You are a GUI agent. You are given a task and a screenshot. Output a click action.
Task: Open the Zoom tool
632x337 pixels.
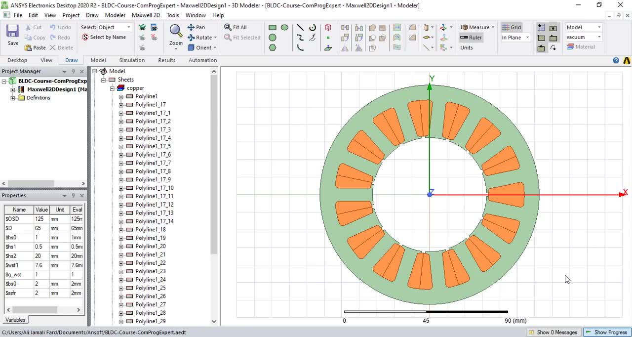point(176,36)
